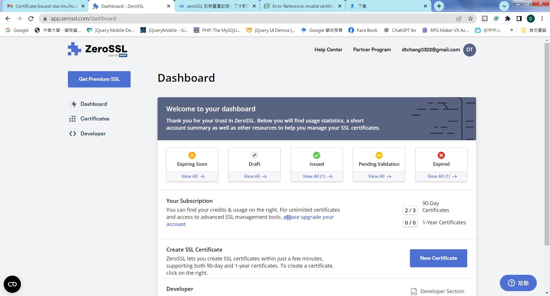
Task: Open the Chrome three-dot menu
Action: 542,19
